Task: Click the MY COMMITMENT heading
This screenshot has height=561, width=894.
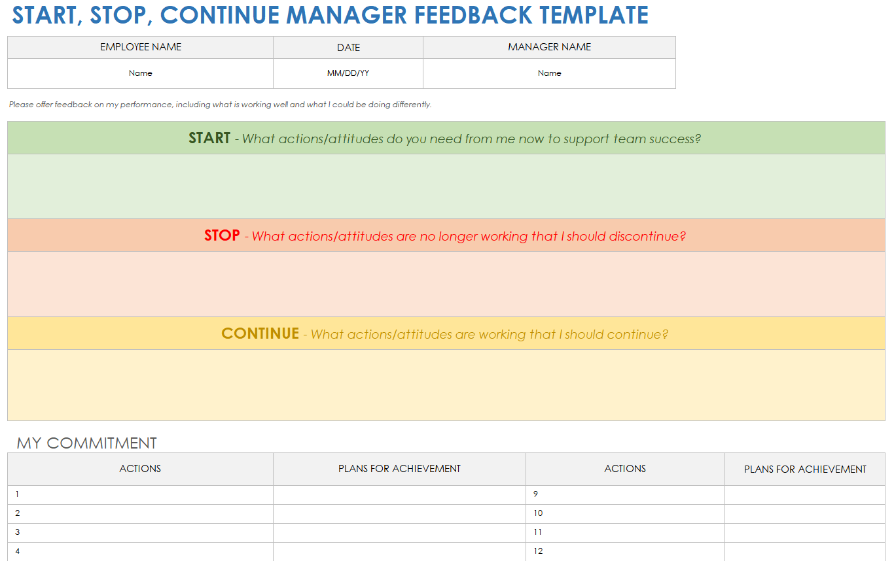Action: tap(87, 443)
